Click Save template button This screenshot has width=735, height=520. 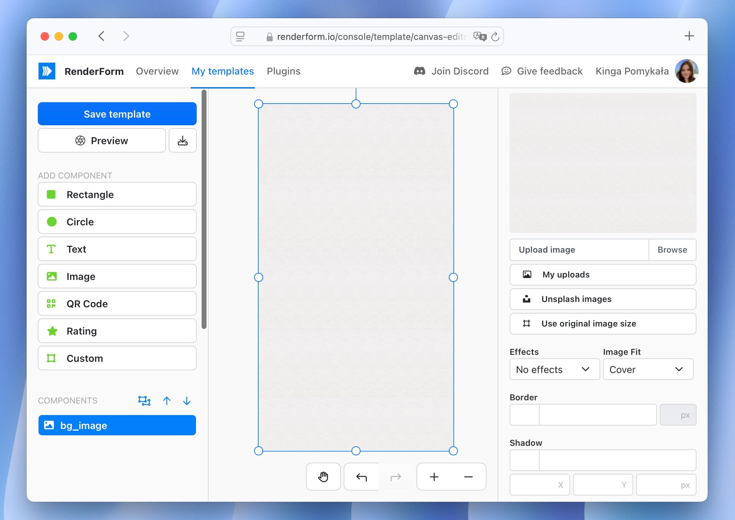(x=117, y=114)
